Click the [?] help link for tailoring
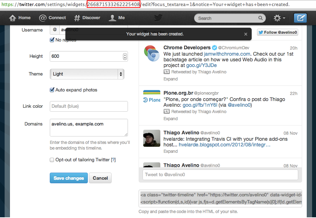 [x=113, y=160]
